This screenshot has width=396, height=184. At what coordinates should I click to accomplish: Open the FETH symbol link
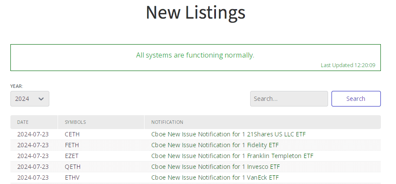click(x=72, y=145)
